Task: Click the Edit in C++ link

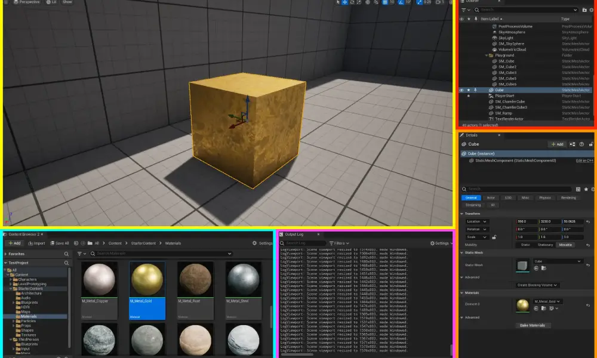Action: (x=584, y=161)
